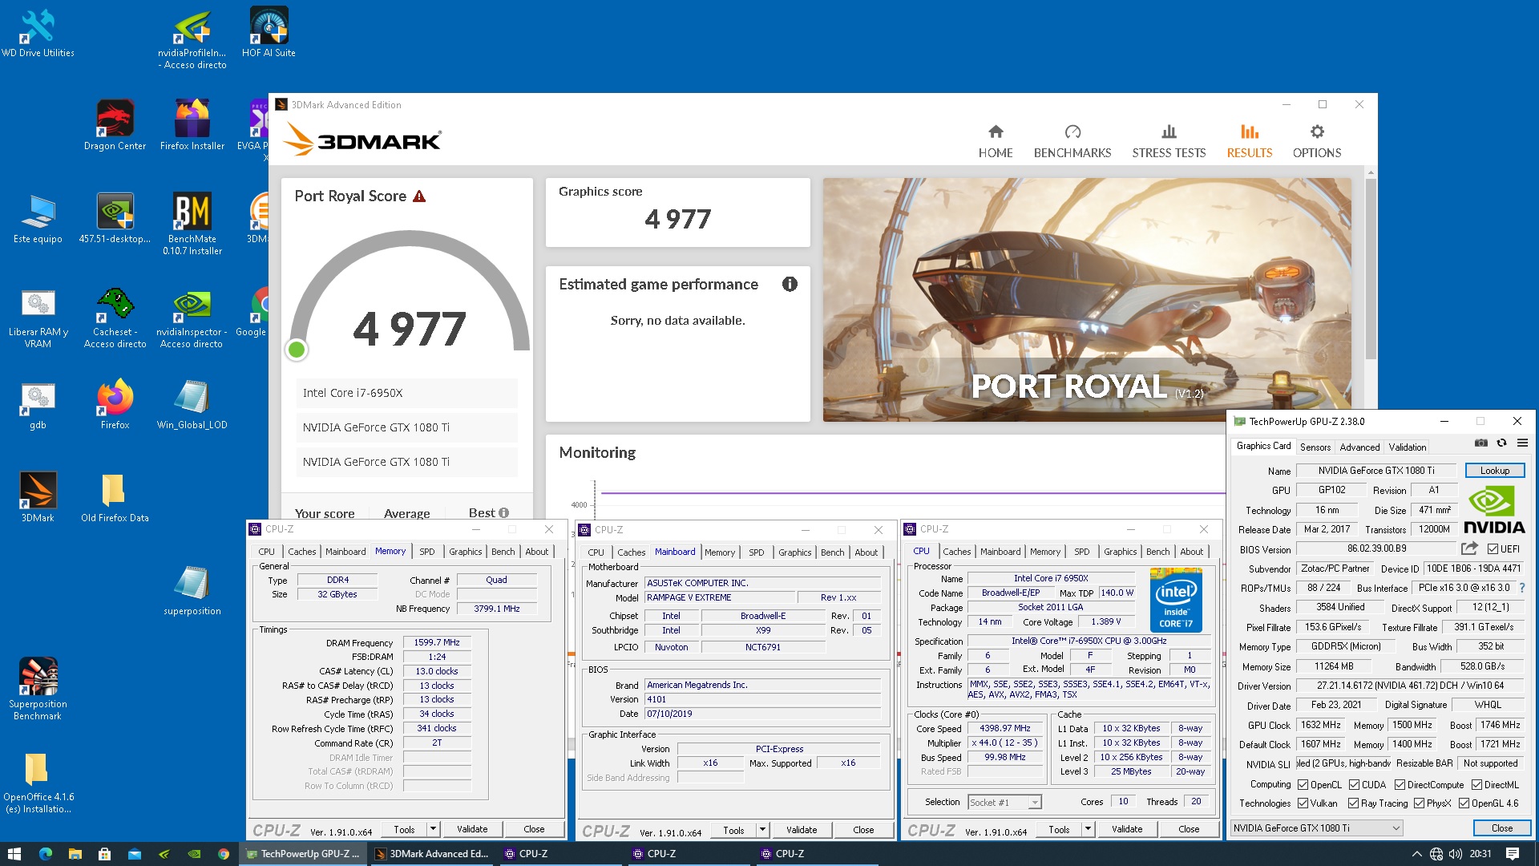The image size is (1539, 866).
Task: Toggle the CUDA checkbox
Action: (1354, 785)
